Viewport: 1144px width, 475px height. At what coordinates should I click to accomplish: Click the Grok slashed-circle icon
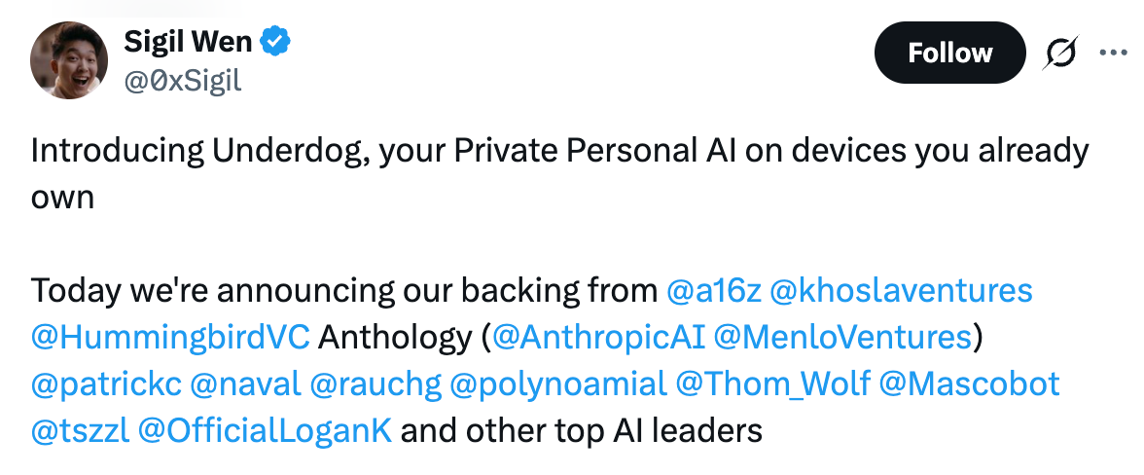tap(1060, 54)
